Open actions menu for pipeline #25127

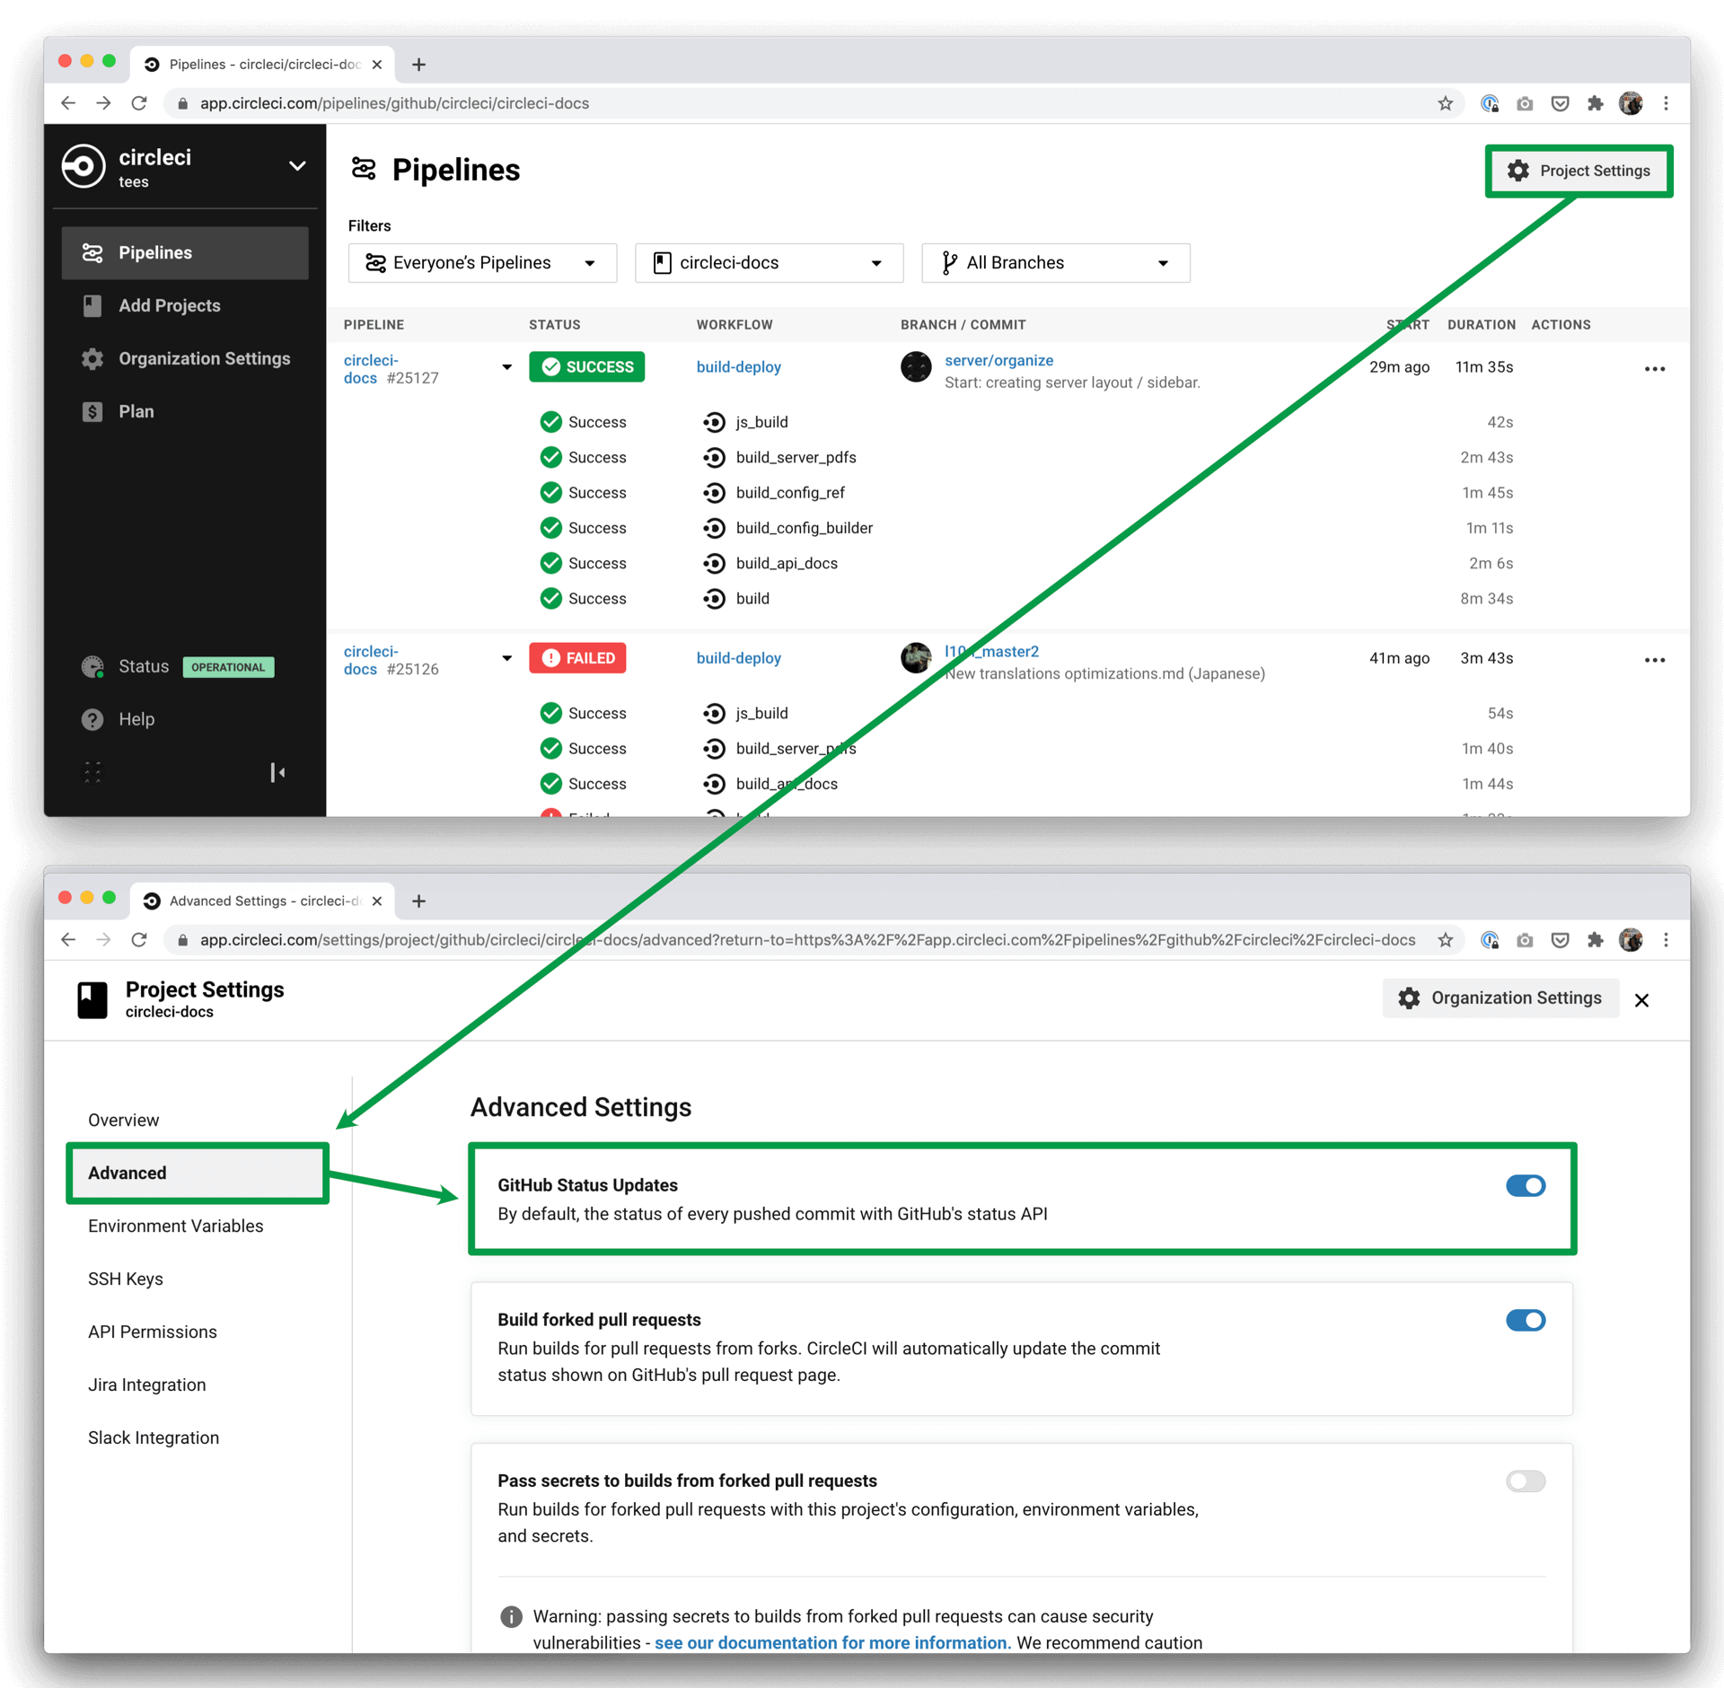pos(1654,369)
